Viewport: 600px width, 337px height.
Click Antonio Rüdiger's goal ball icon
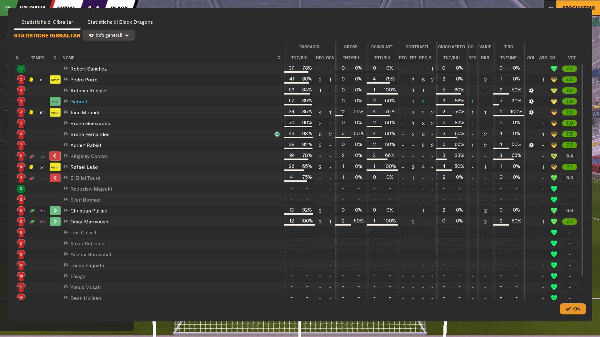pos(531,90)
